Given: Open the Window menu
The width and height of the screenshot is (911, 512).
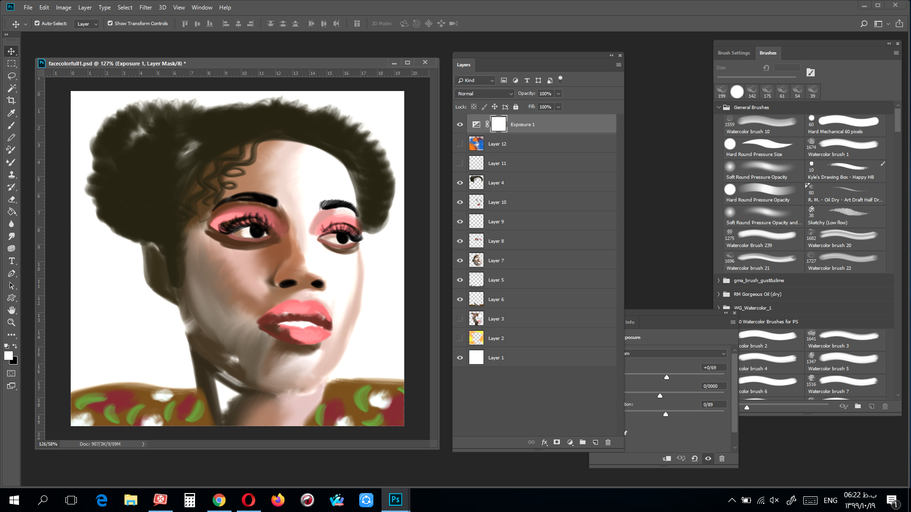Looking at the screenshot, I should 202,8.
